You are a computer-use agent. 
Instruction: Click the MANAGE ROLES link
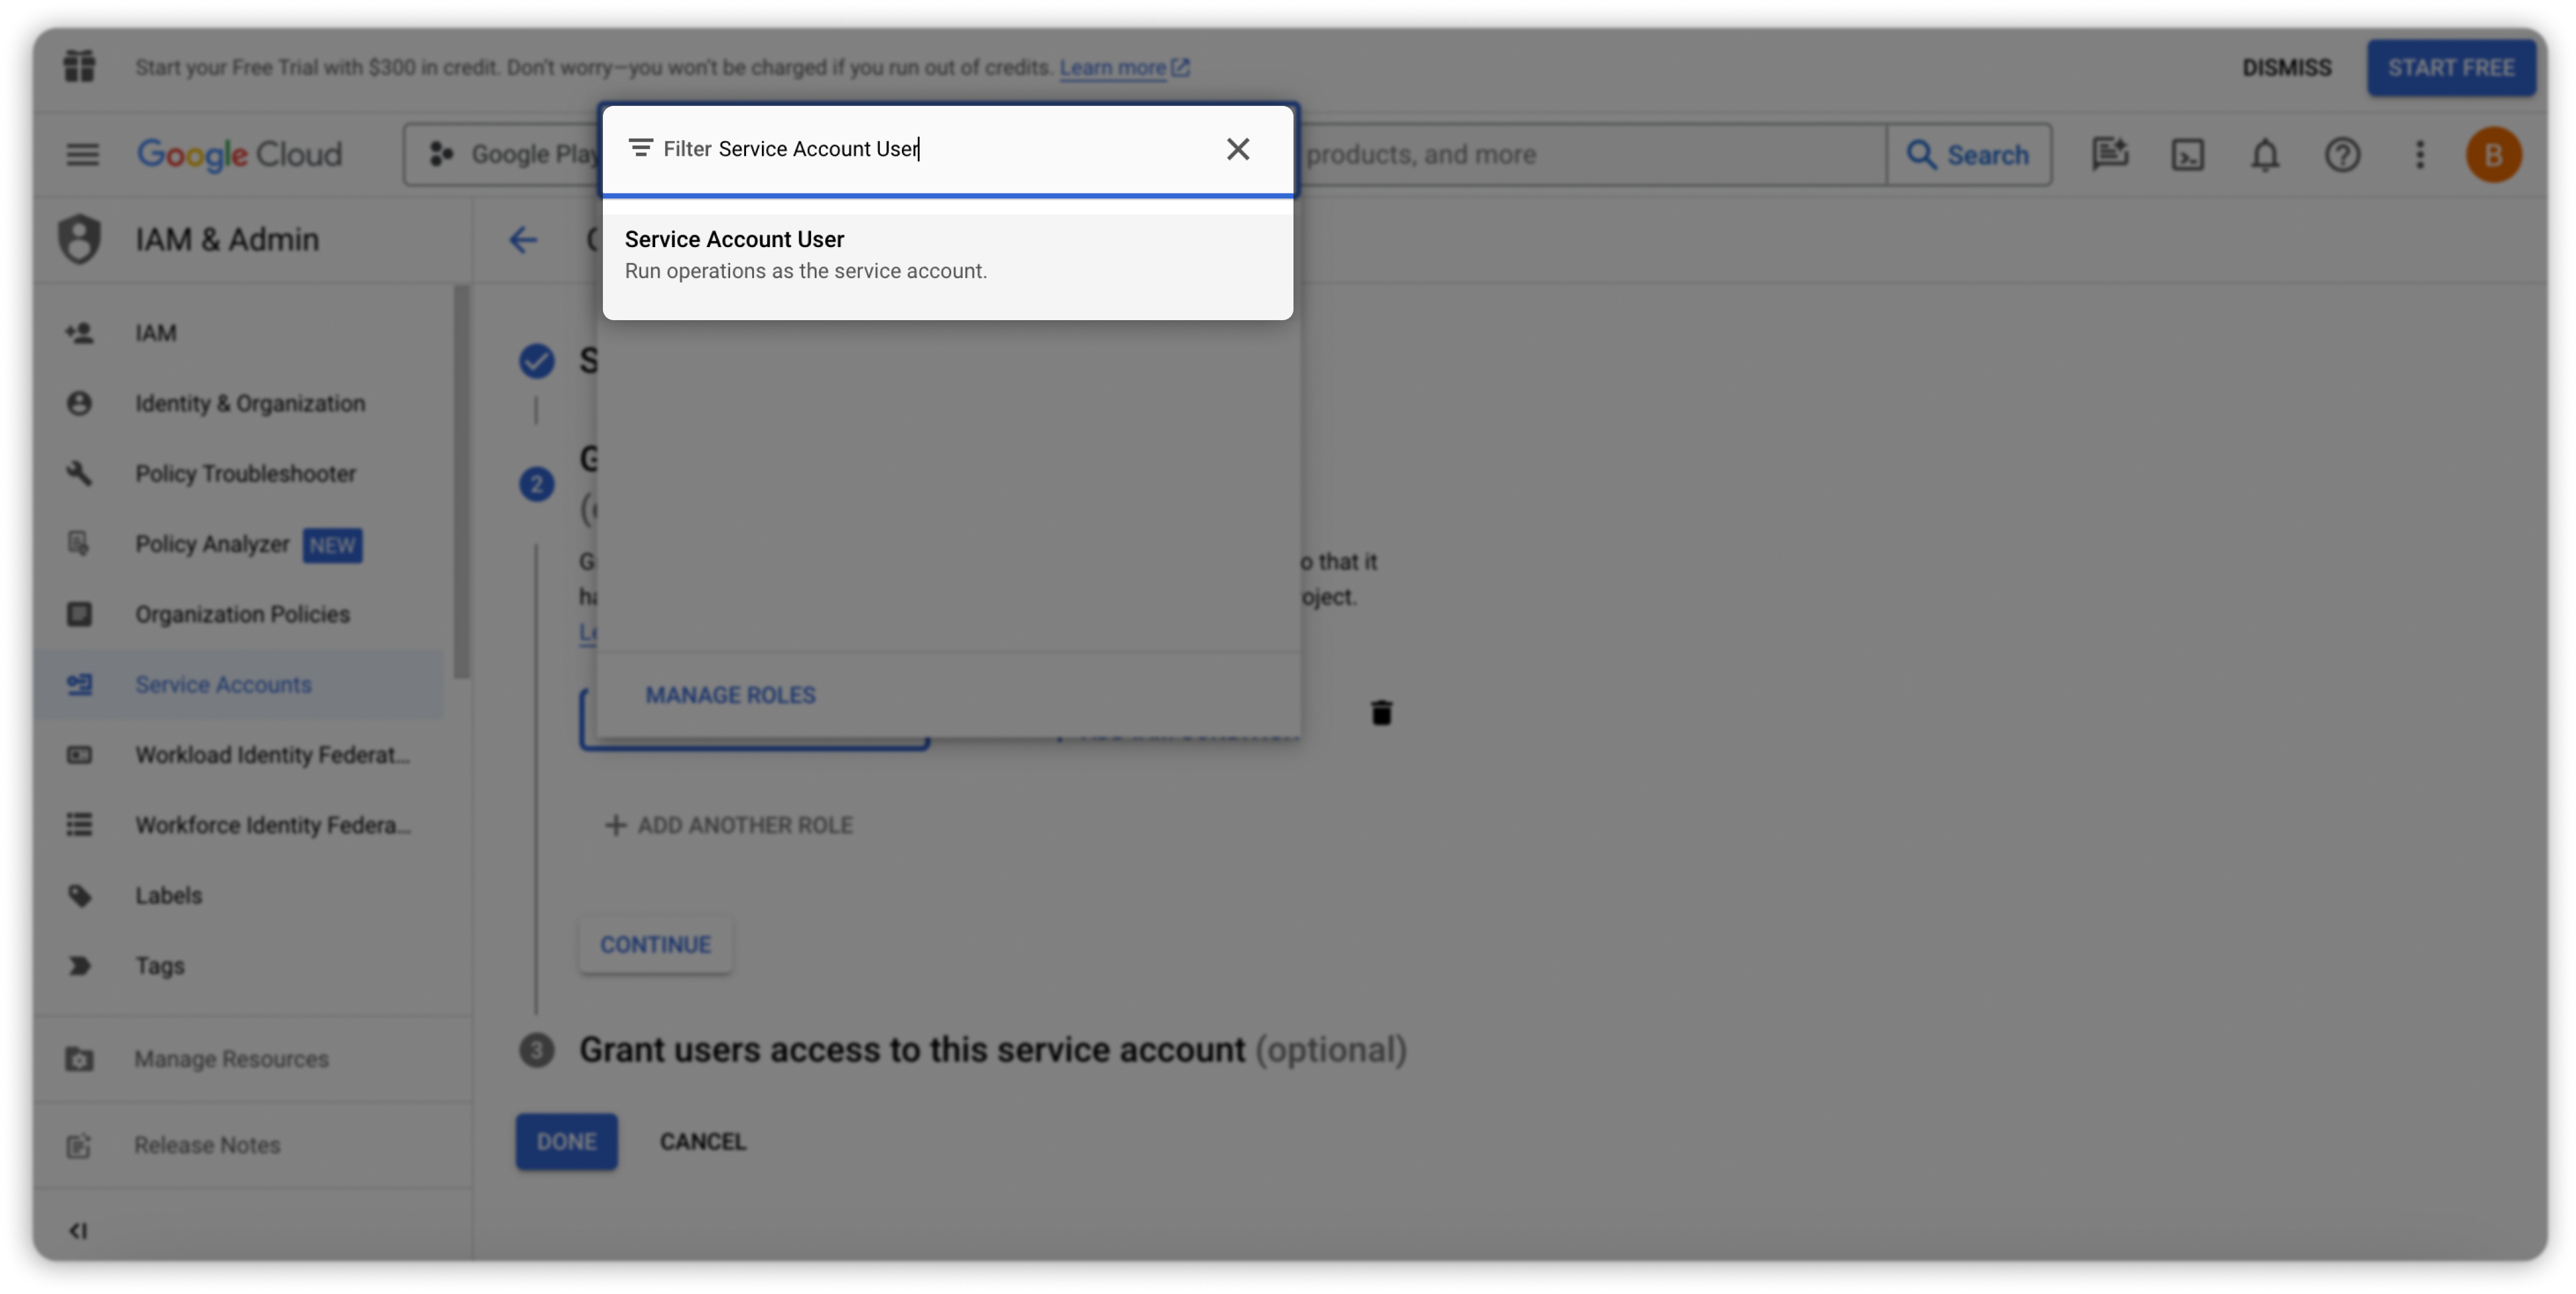click(730, 696)
